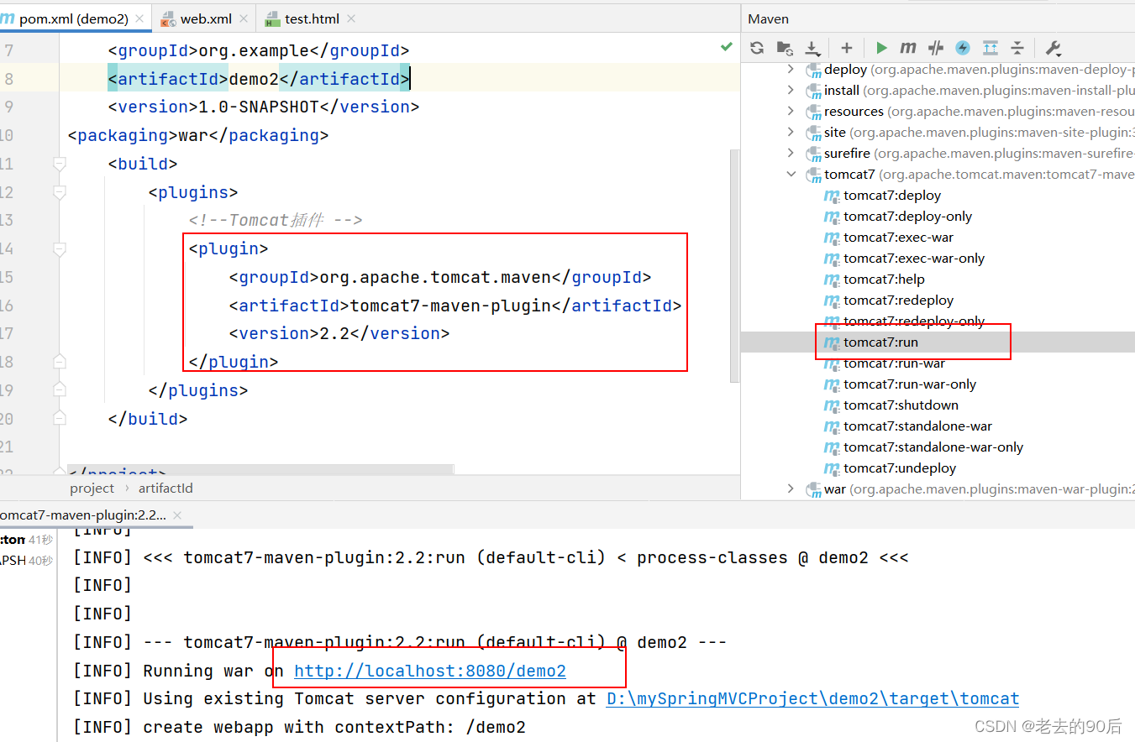The image size is (1135, 742).
Task: Reload all Maven projects
Action: [x=757, y=48]
